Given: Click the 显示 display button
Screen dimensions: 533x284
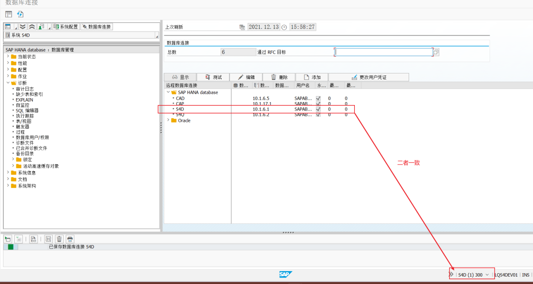Looking at the screenshot, I should 180,77.
